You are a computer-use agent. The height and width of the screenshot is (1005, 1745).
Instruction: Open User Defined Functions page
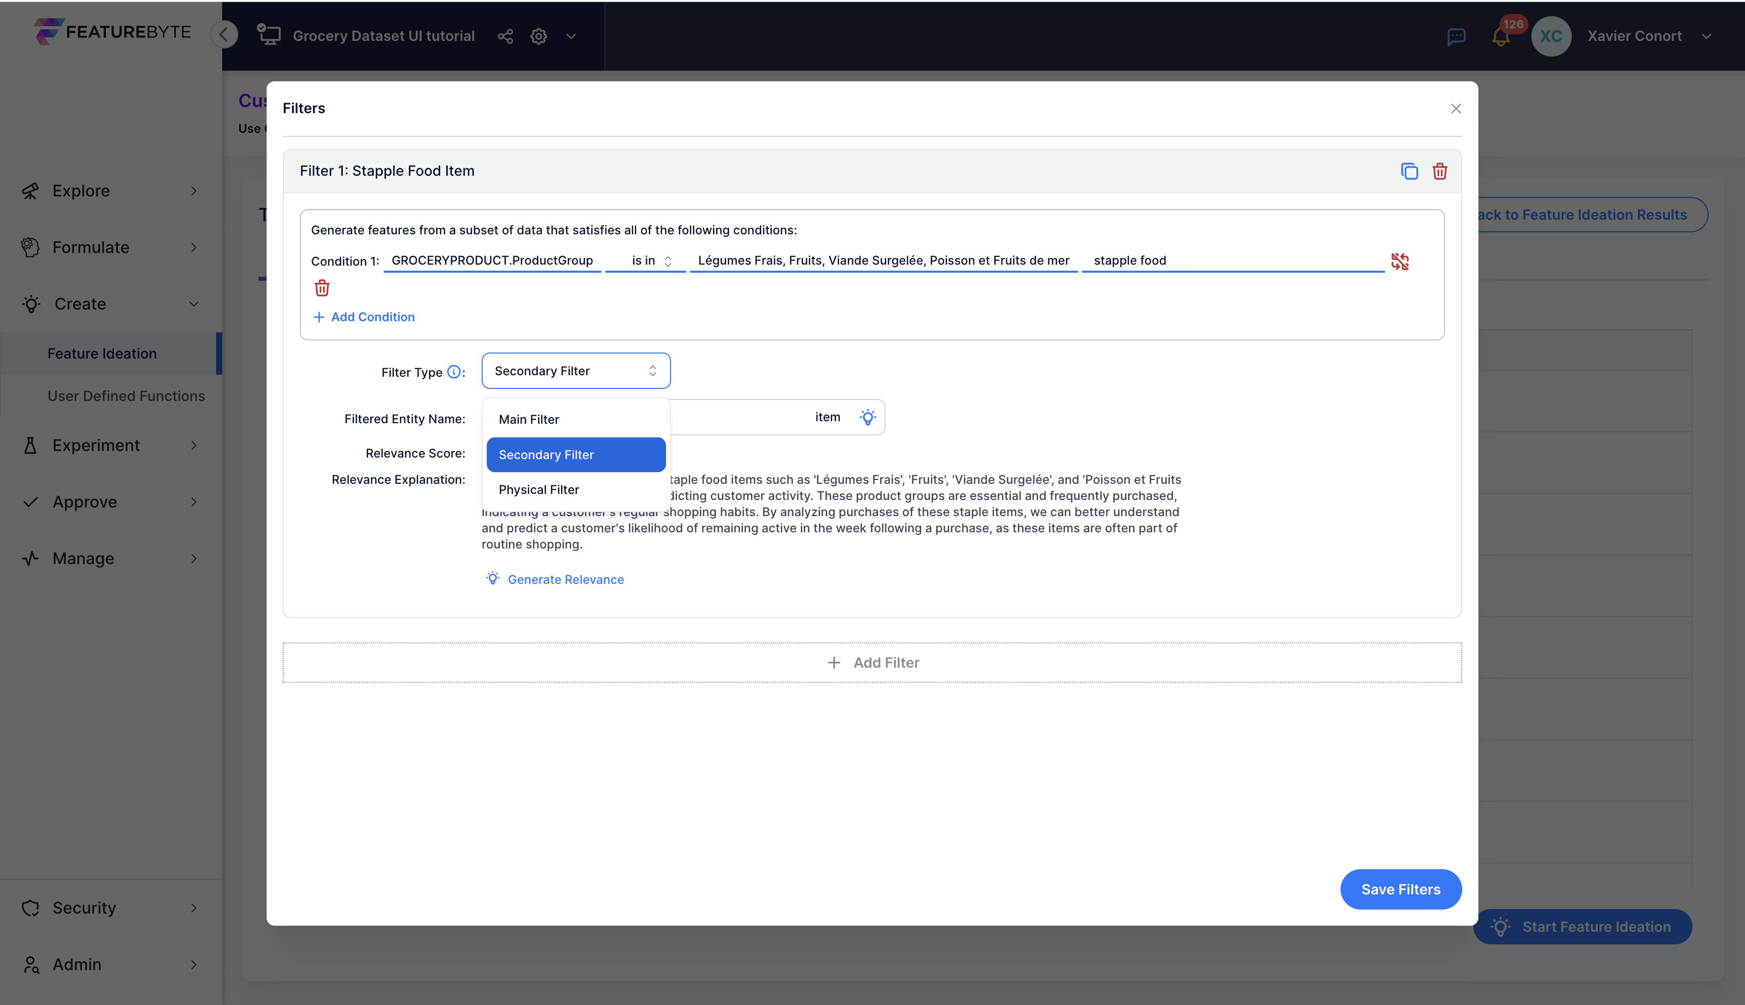click(x=126, y=395)
